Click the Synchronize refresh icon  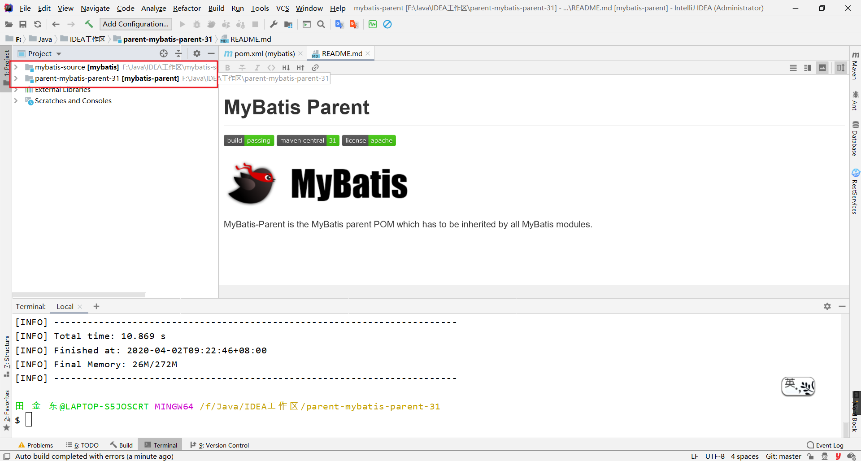point(38,24)
